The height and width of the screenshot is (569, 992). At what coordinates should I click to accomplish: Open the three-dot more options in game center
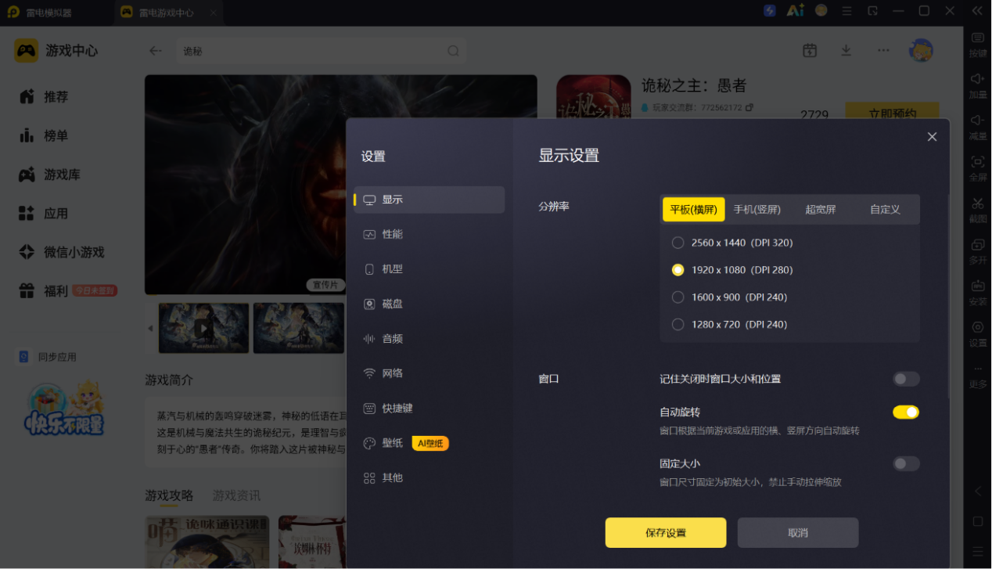(x=883, y=50)
